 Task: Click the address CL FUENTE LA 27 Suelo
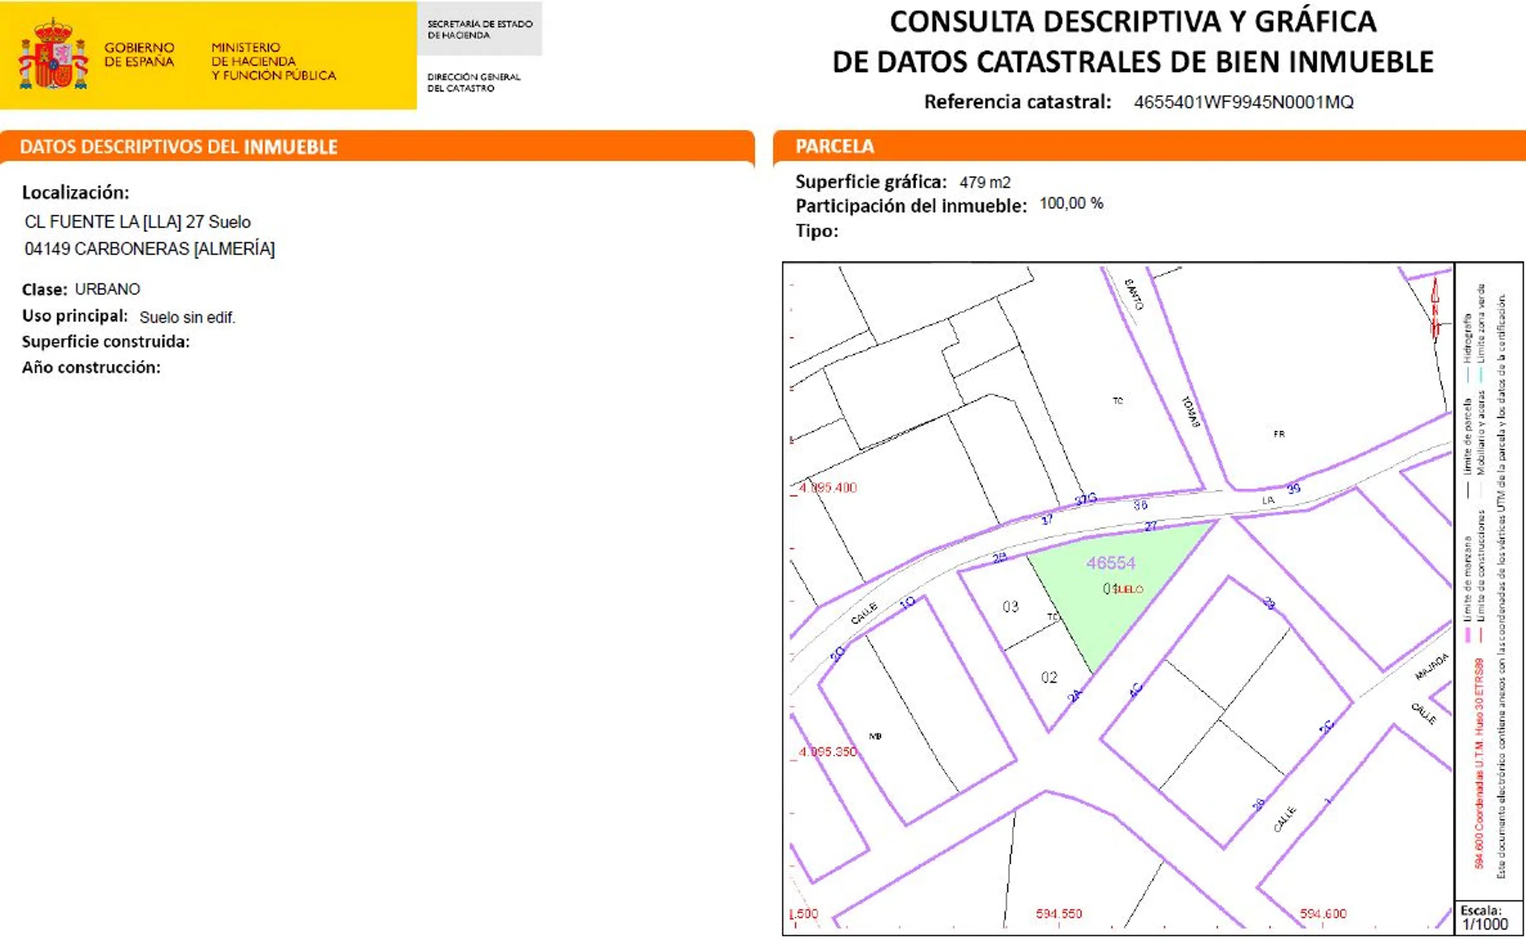137,222
